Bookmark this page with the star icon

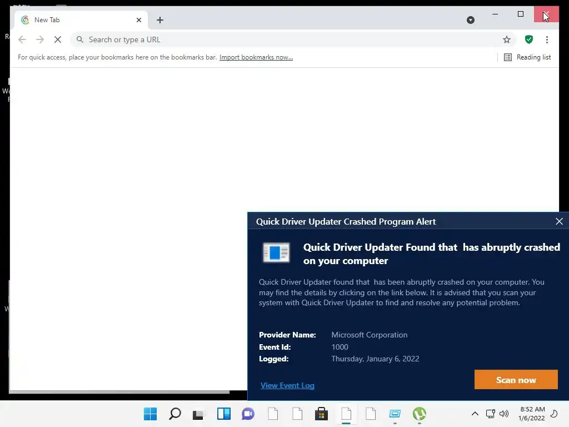click(507, 39)
